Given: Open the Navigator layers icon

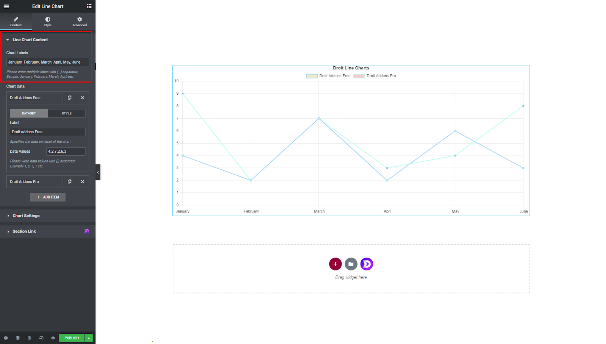Looking at the screenshot, I should (x=17, y=338).
